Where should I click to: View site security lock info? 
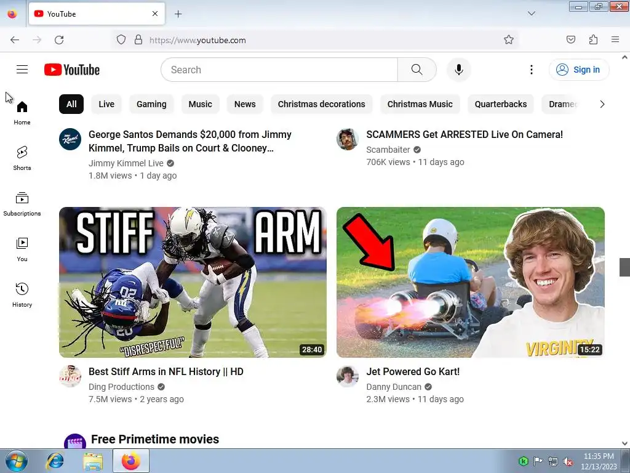click(138, 40)
